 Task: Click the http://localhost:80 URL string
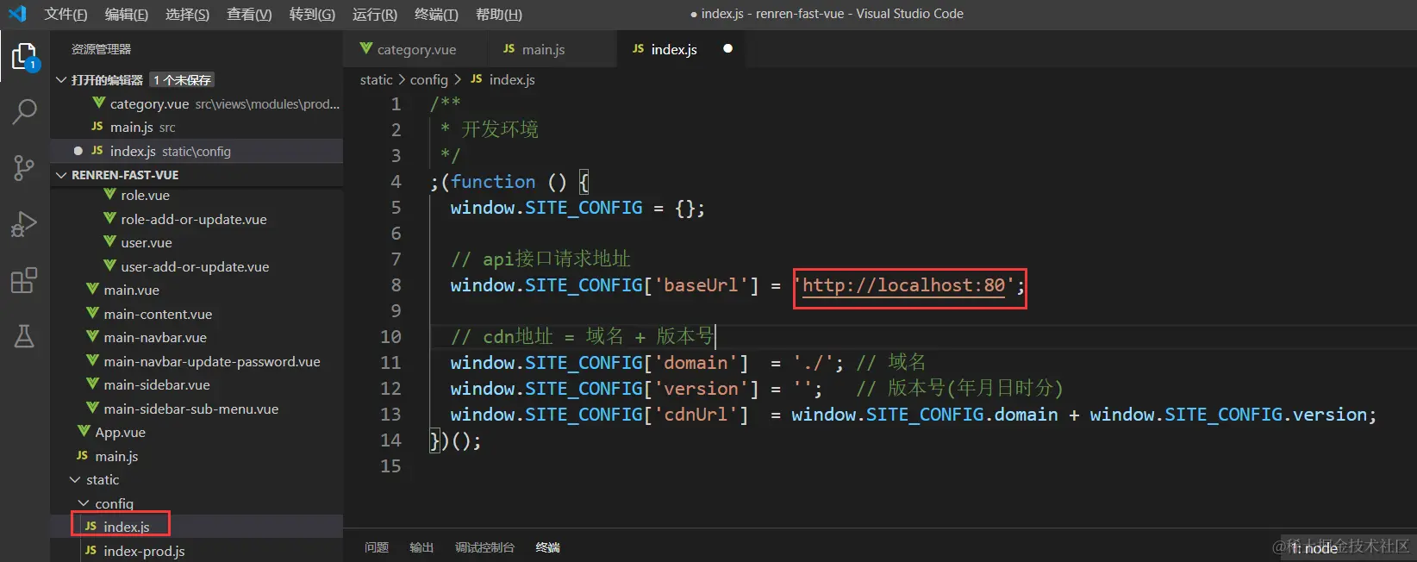[903, 285]
